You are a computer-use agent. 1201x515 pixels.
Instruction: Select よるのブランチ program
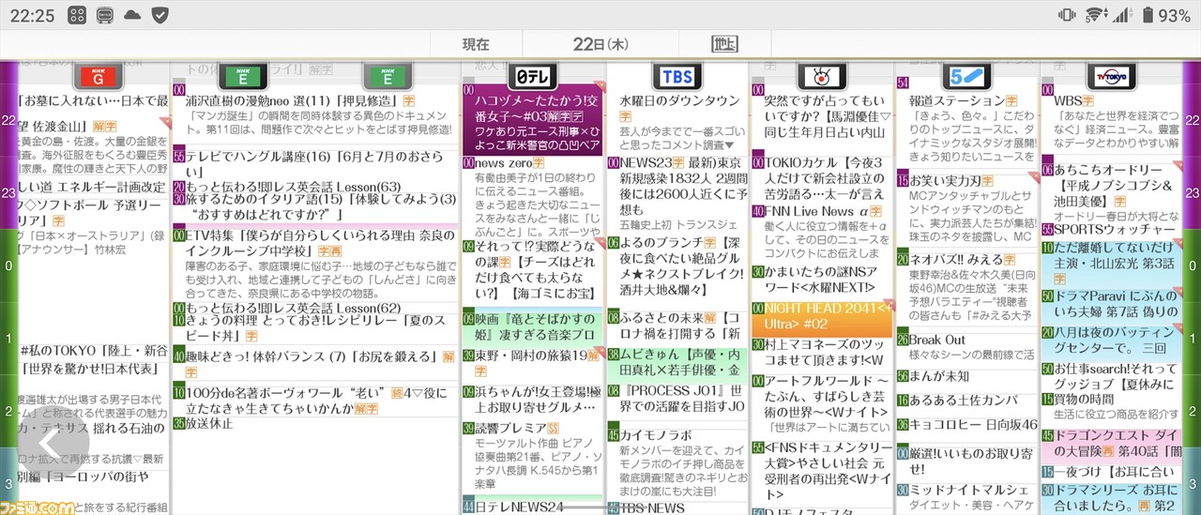pyautogui.click(x=677, y=270)
